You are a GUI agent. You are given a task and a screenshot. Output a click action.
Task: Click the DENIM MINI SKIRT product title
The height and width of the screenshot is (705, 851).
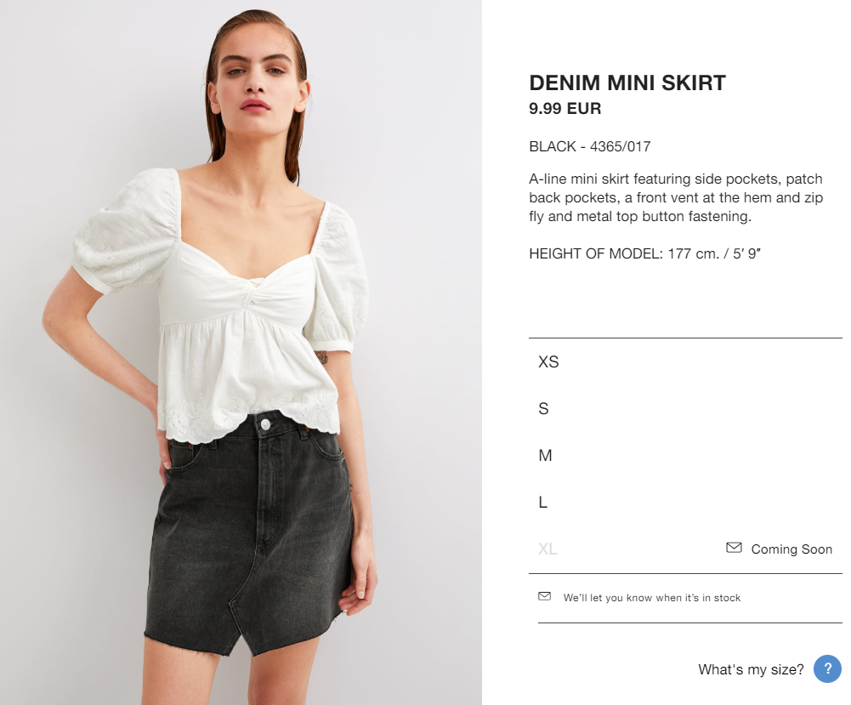tap(627, 83)
